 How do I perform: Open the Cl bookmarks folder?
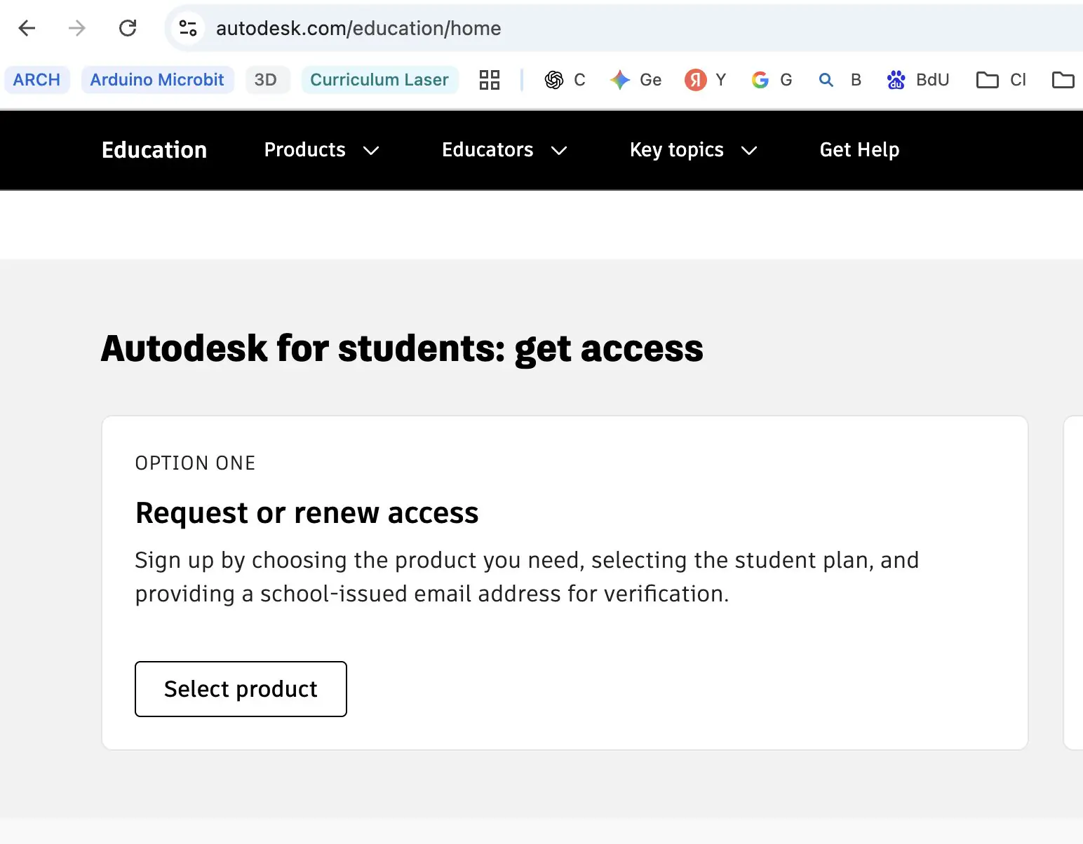tap(1000, 79)
